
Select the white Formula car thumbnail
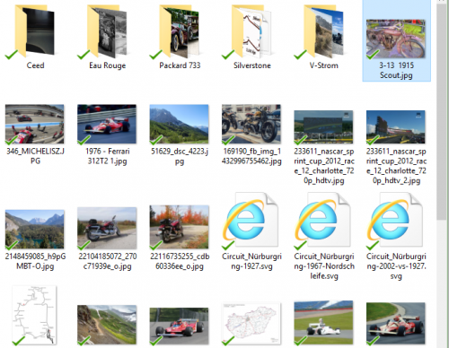click(x=323, y=323)
